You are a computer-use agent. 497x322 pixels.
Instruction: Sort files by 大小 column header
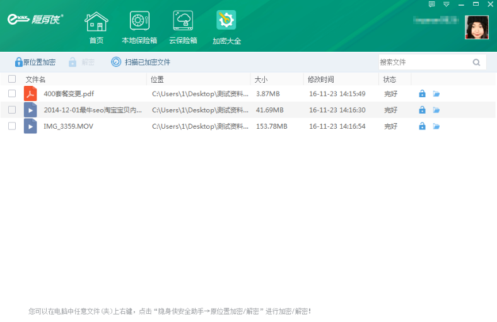(261, 80)
